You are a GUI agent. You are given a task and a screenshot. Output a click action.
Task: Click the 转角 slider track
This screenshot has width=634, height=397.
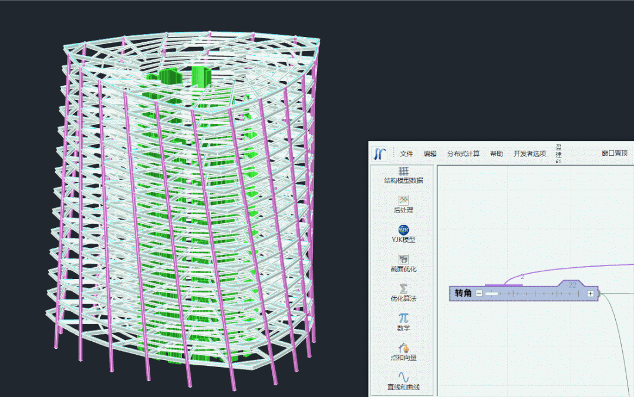click(x=535, y=294)
